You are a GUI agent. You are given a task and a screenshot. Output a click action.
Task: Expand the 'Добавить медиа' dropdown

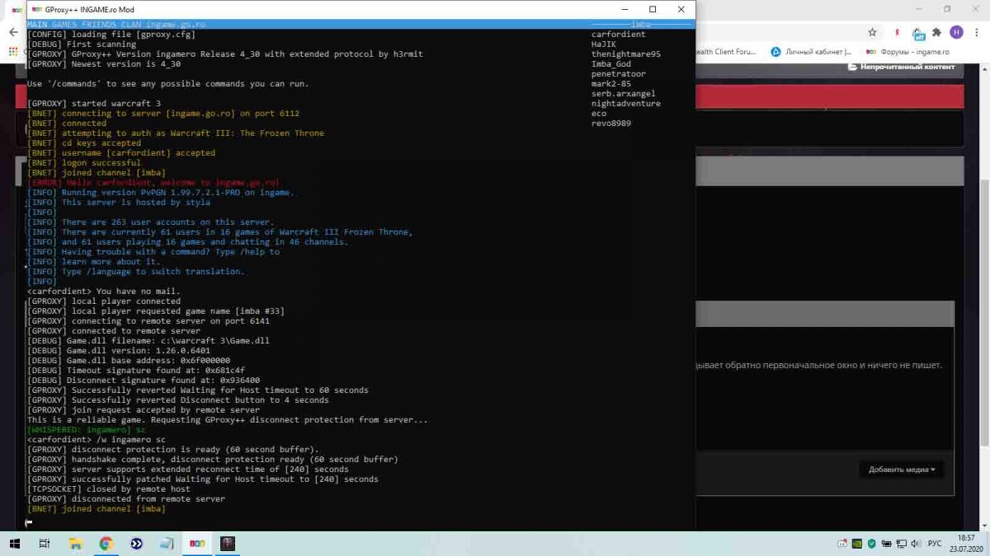click(901, 470)
